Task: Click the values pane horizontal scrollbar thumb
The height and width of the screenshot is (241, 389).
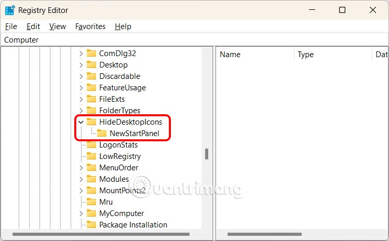Action: (264, 234)
